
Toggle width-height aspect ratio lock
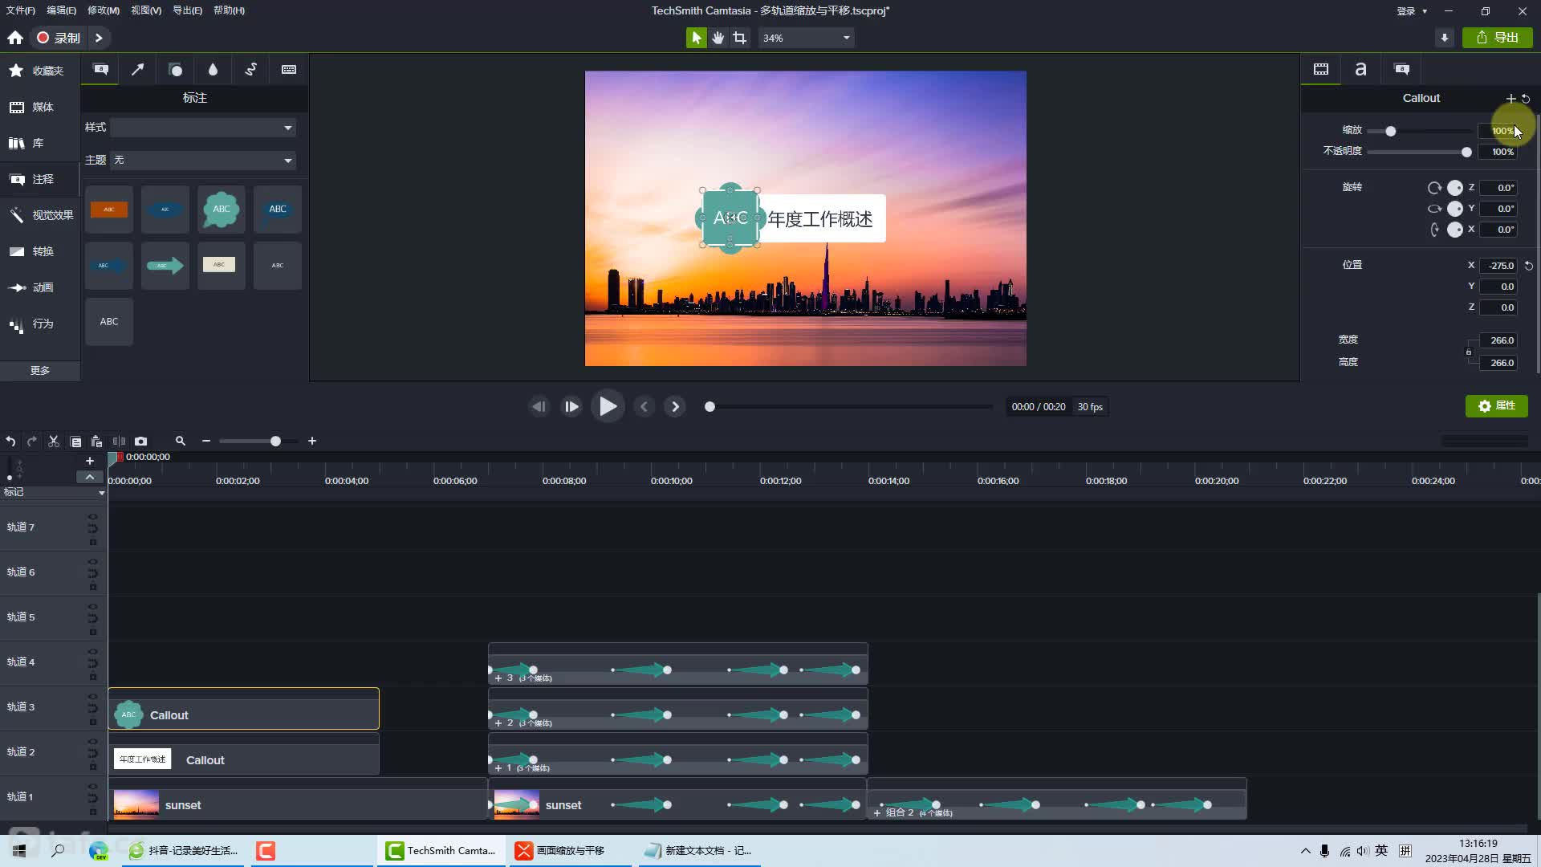tap(1469, 352)
